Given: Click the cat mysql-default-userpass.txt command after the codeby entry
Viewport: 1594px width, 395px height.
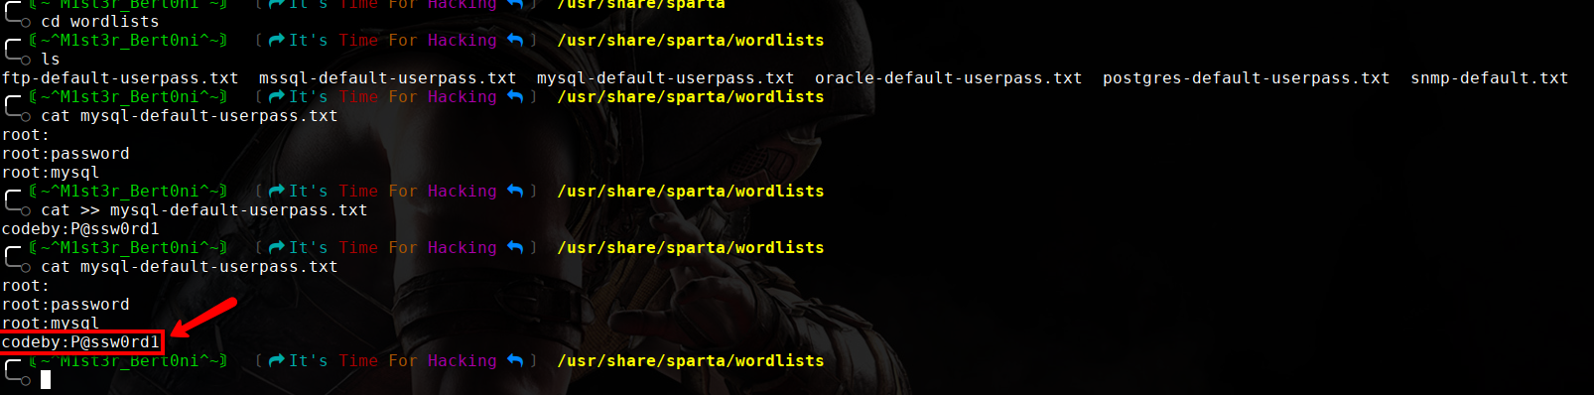Looking at the screenshot, I should pos(190,267).
